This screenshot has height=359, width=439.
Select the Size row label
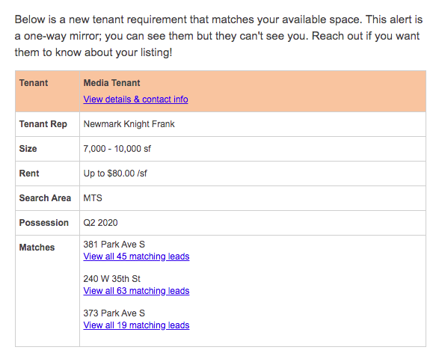point(28,149)
